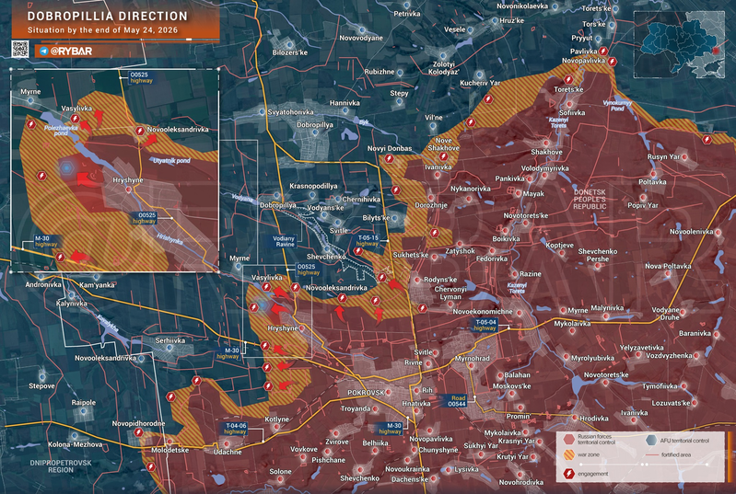Click the DONETSK PEOPLE'S REPUBLIC label
Image resolution: width=736 pixels, height=494 pixels.
(x=590, y=200)
